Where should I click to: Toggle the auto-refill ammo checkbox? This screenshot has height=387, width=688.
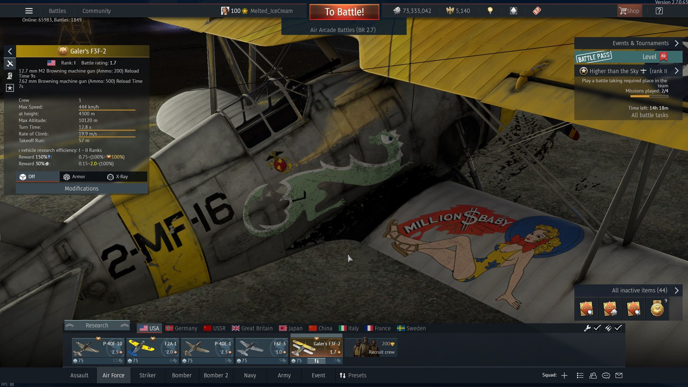618,328
